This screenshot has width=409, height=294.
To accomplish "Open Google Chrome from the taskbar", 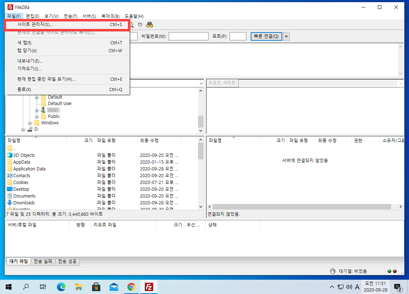I will pyautogui.click(x=131, y=287).
